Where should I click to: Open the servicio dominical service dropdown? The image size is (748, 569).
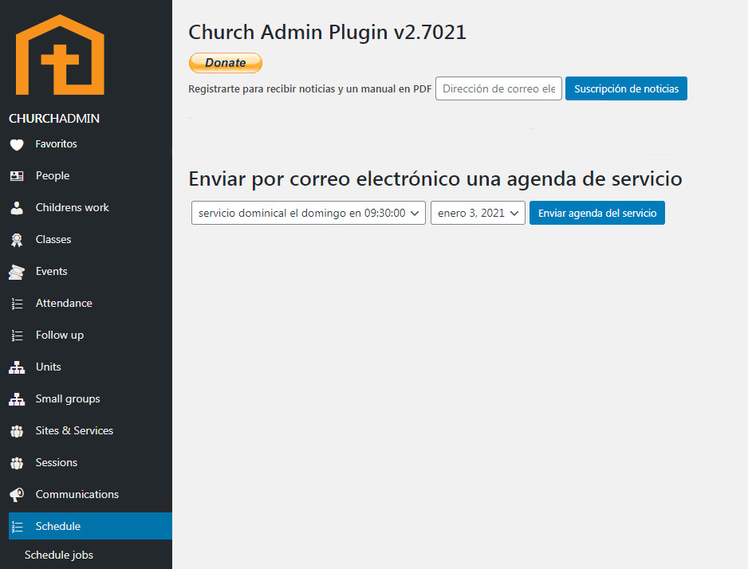point(309,213)
